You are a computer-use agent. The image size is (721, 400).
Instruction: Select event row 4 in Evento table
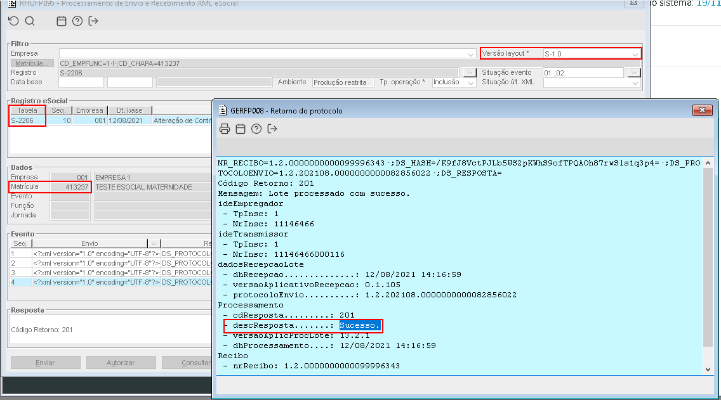[110, 282]
